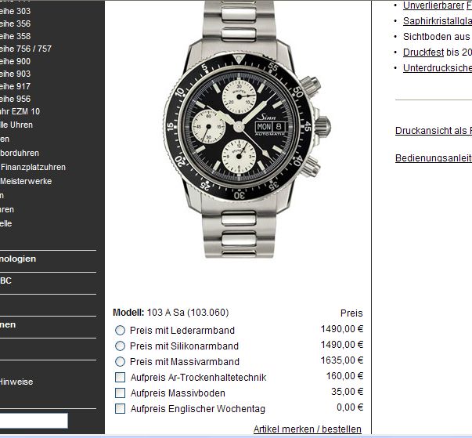The height and width of the screenshot is (438, 472).
Task: Click the Modell 103 A Sa text
Action: pos(171,313)
